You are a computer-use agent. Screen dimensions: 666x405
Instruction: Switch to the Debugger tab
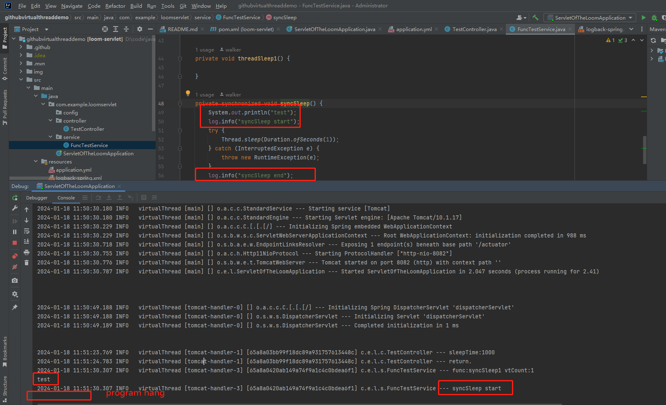(37, 197)
